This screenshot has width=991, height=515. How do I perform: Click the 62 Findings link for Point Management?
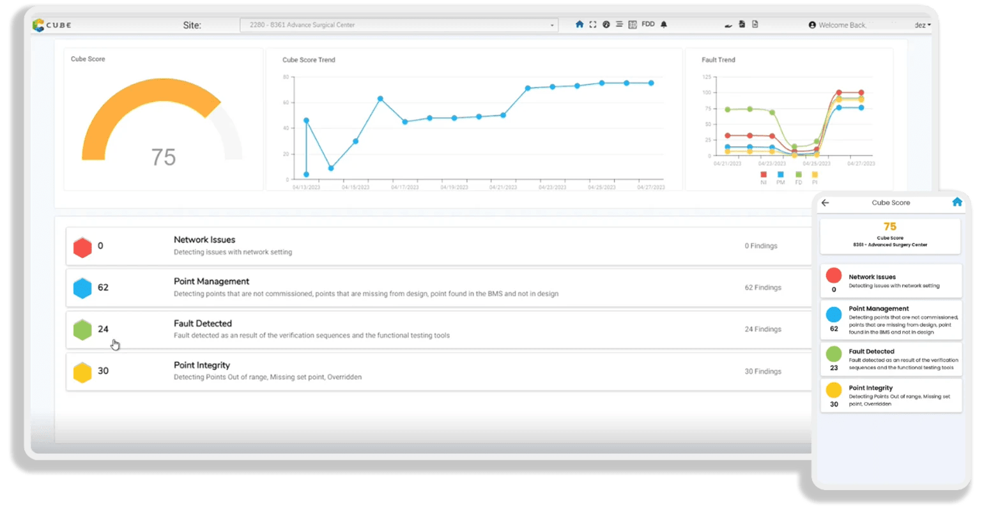tap(762, 288)
